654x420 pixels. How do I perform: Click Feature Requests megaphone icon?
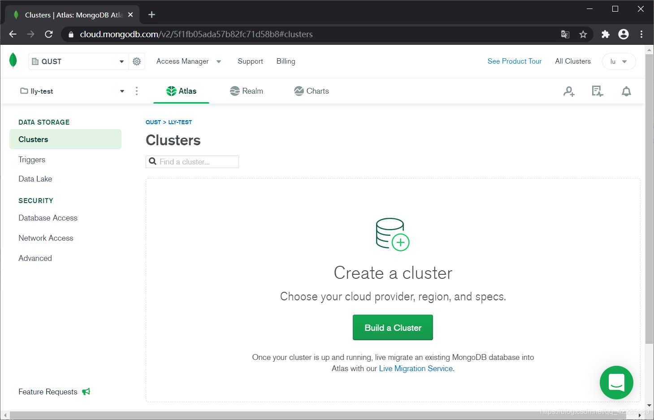click(x=86, y=392)
